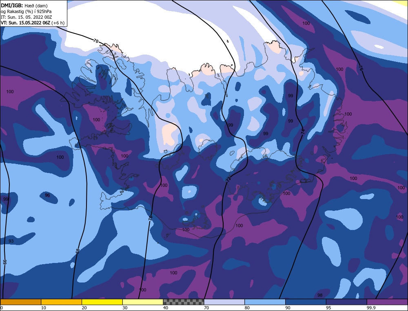This screenshot has height=311, width=408.
Task: Select the pale yellow 30–40 legend swatch
Action: pyautogui.click(x=143, y=302)
